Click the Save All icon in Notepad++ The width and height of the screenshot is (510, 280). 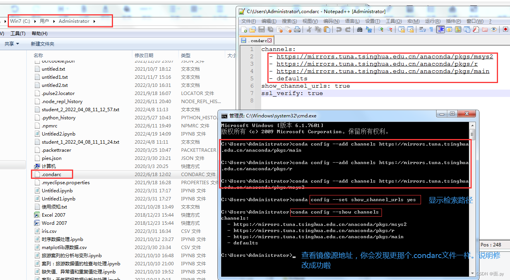tap(270, 29)
